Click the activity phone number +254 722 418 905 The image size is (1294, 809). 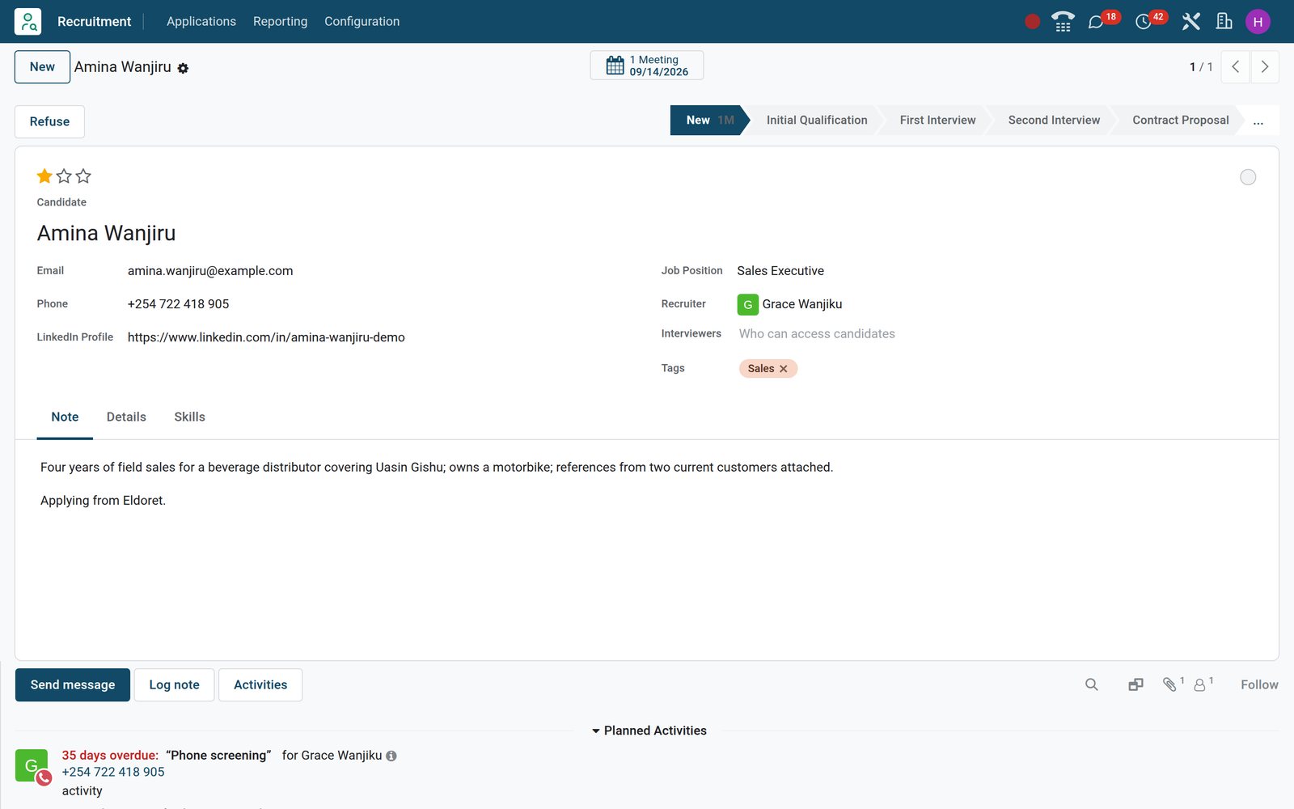tap(113, 773)
